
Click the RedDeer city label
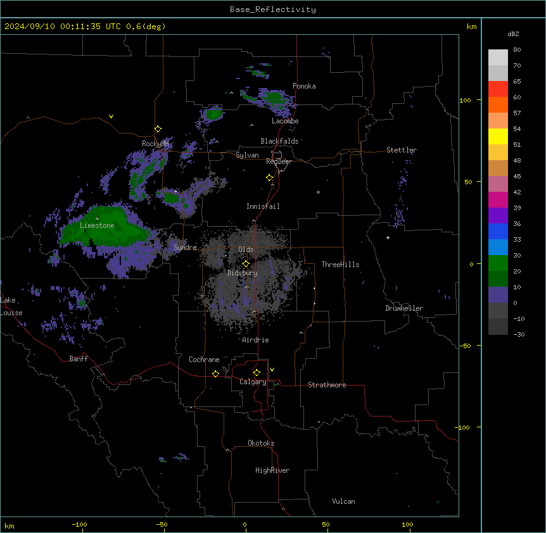(x=279, y=161)
